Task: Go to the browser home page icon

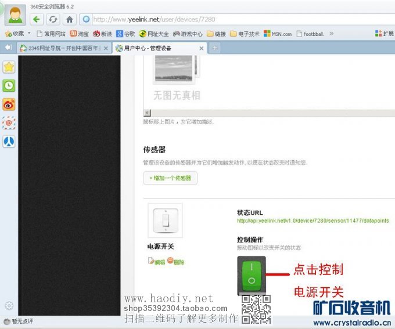Action: [69, 19]
